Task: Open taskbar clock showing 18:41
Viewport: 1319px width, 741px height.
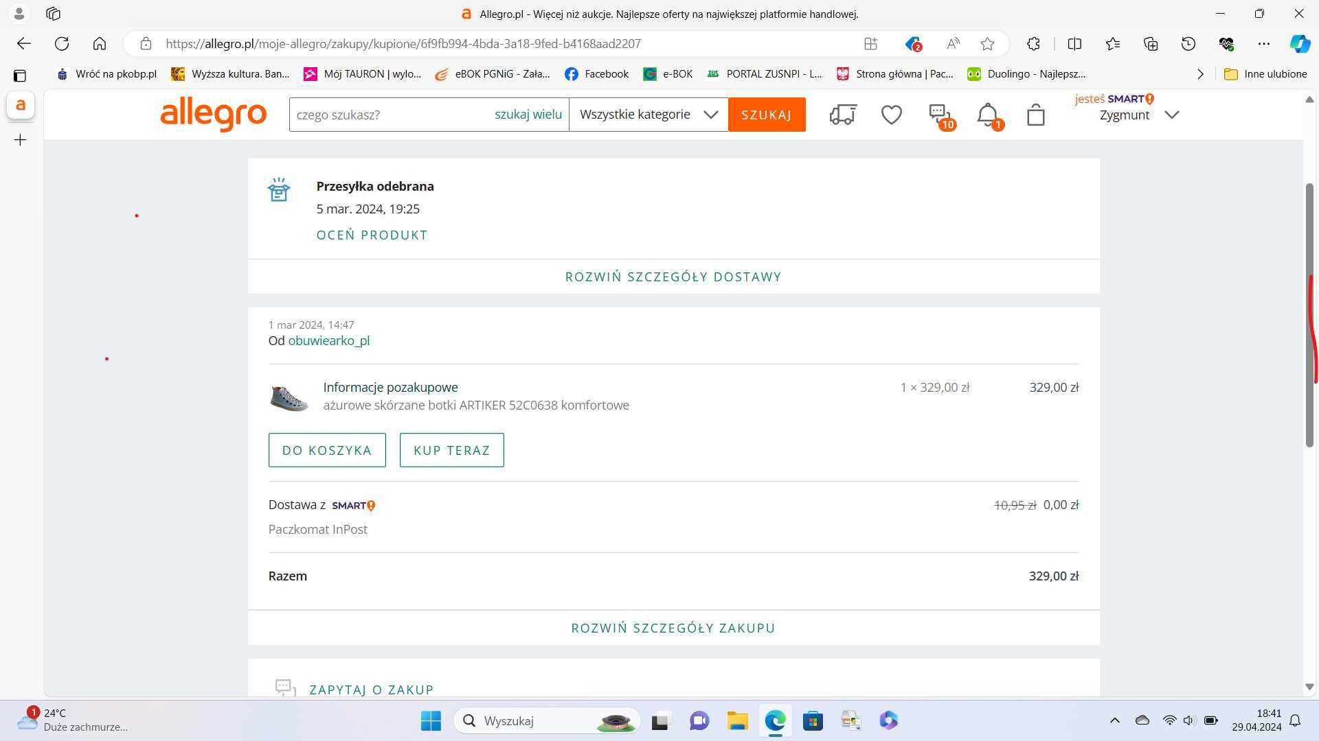Action: point(1256,720)
